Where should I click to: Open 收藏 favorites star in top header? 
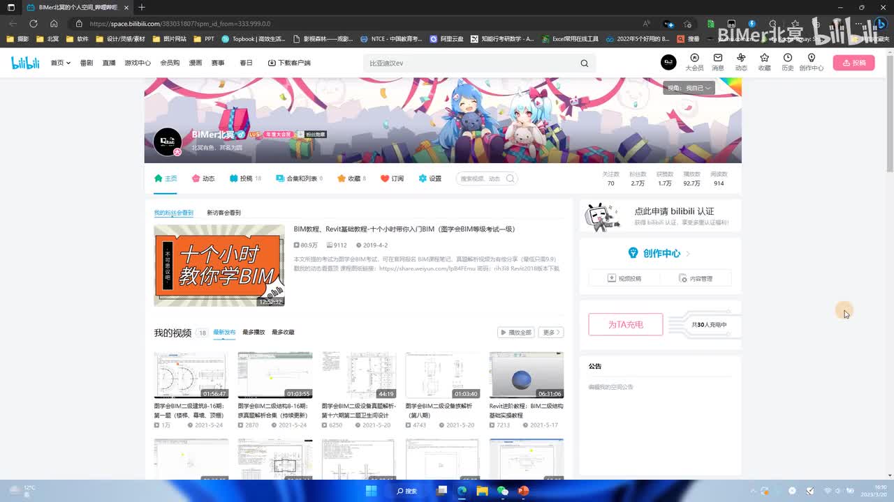coord(765,62)
